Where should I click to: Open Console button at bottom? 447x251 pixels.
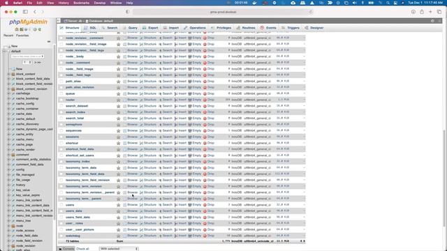coord(66,249)
